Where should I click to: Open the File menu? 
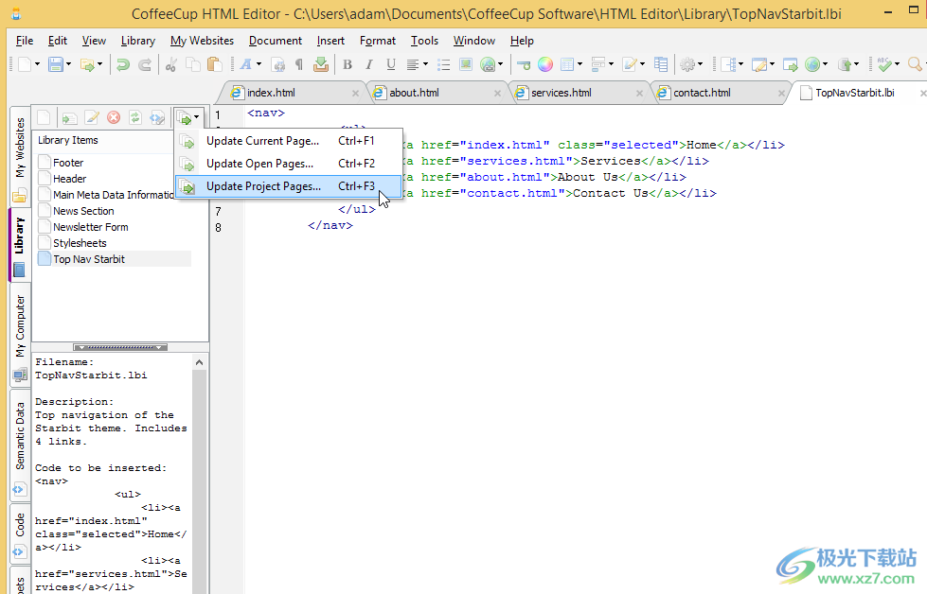point(25,41)
